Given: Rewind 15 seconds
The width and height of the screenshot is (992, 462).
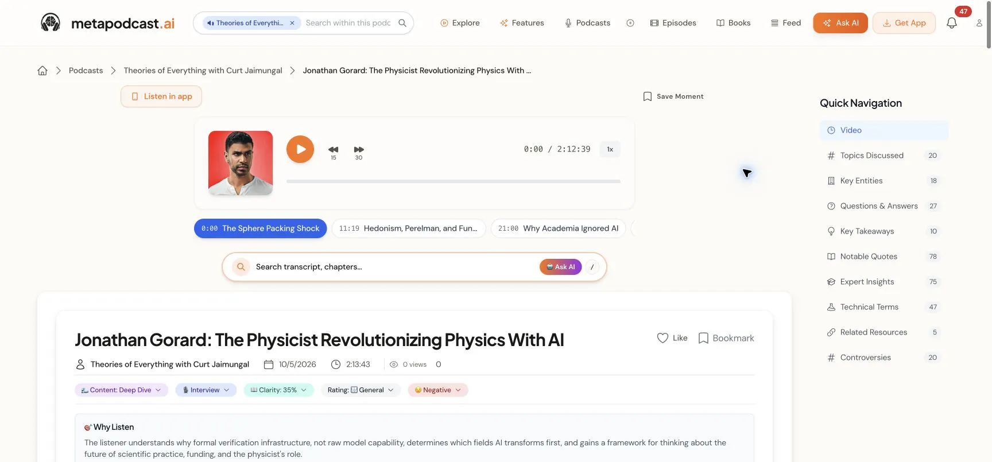Looking at the screenshot, I should coord(333,152).
